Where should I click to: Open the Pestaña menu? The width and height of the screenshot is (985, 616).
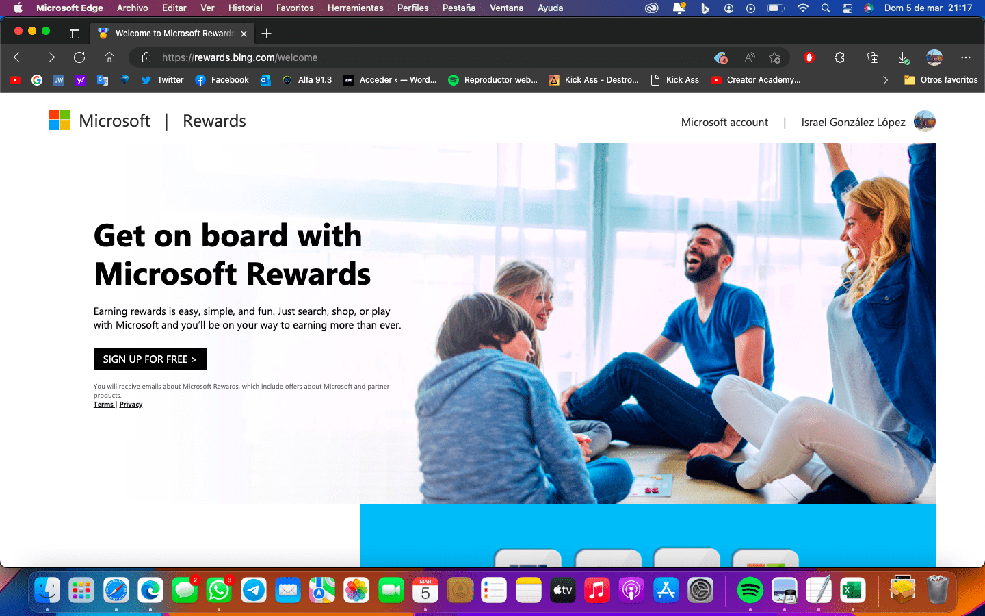459,8
